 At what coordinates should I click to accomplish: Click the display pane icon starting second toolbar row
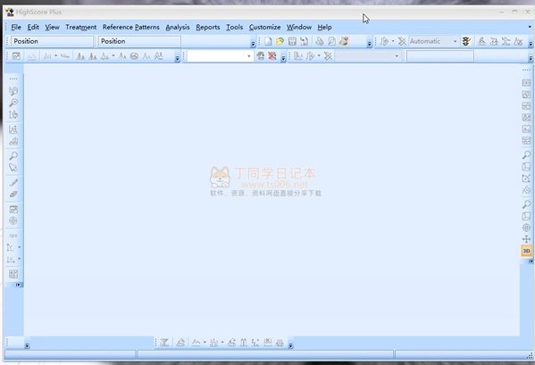click(16, 56)
